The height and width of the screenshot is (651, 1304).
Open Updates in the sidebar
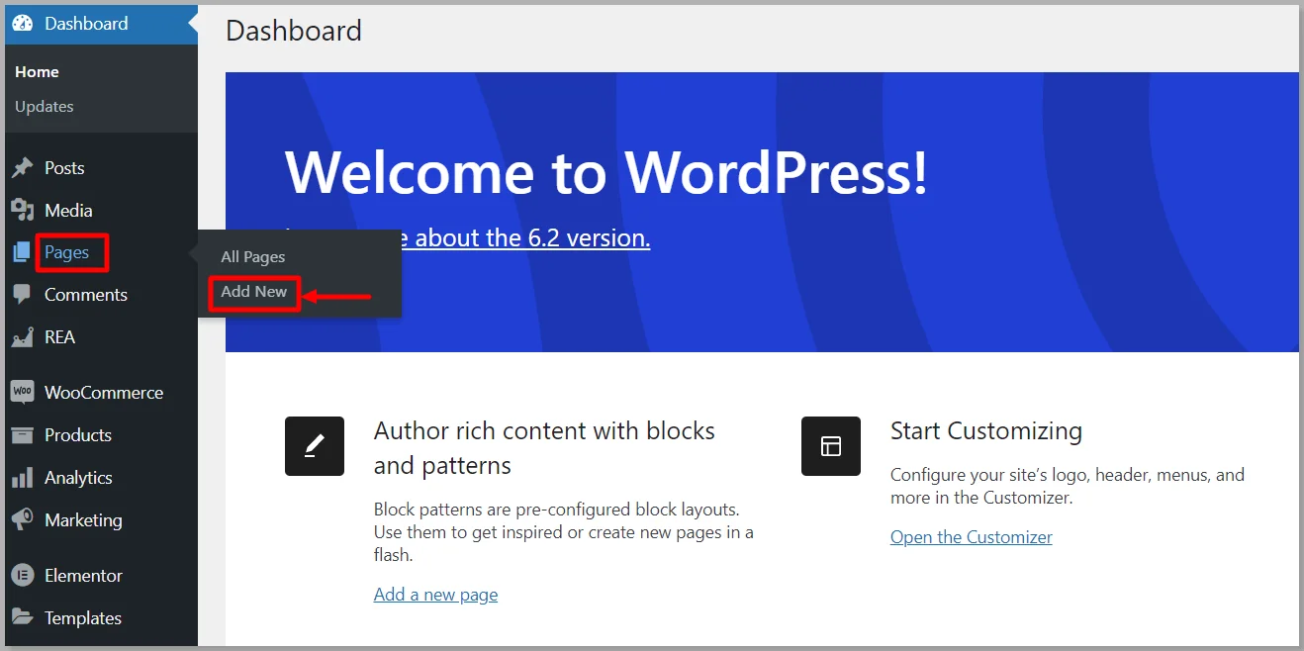click(45, 106)
